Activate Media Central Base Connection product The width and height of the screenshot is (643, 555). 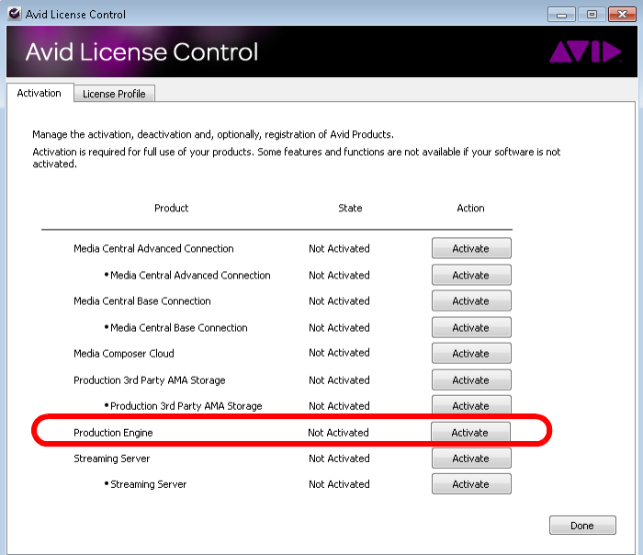click(x=470, y=300)
